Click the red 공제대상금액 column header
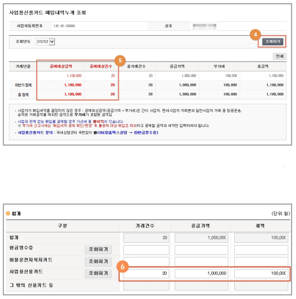Image resolution: width=296 pixels, height=299 pixels. click(61, 67)
